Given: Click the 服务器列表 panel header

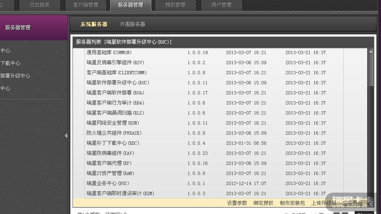Looking at the screenshot, I should (223, 42).
